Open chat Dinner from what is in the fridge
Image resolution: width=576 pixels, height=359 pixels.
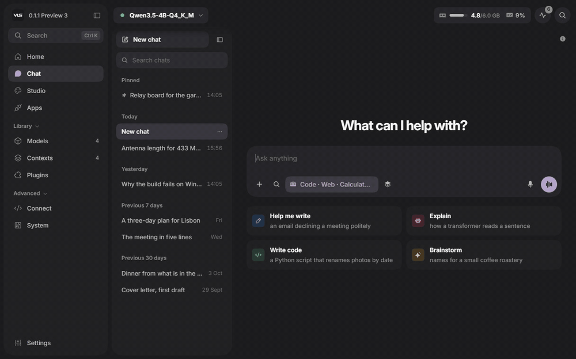coord(172,273)
